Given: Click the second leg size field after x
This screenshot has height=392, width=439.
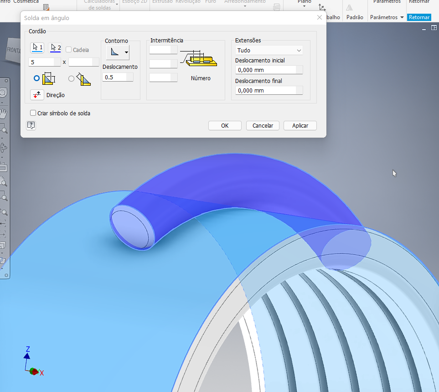Looking at the screenshot, I should pyautogui.click(x=84, y=62).
